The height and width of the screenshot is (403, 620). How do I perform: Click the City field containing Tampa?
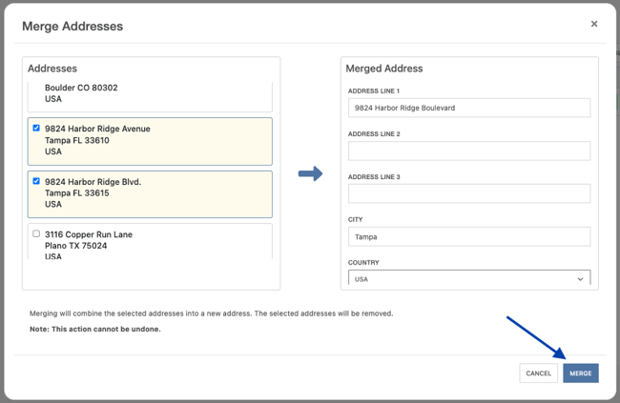click(468, 236)
